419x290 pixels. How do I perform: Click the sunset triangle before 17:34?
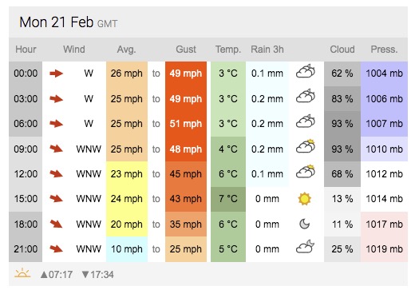click(85, 275)
